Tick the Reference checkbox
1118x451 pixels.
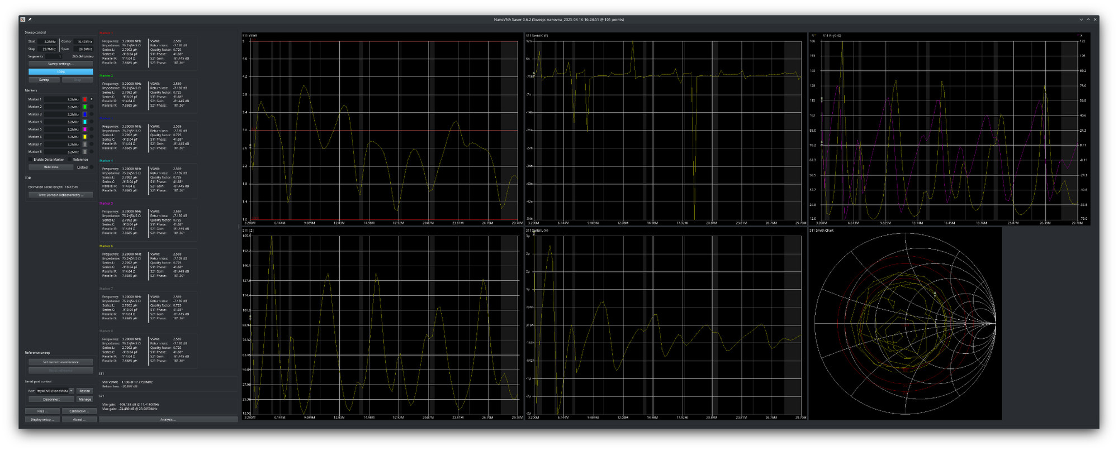point(70,160)
